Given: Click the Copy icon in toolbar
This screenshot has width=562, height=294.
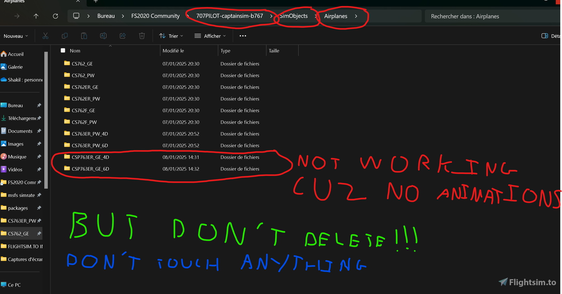Looking at the screenshot, I should 65,36.
